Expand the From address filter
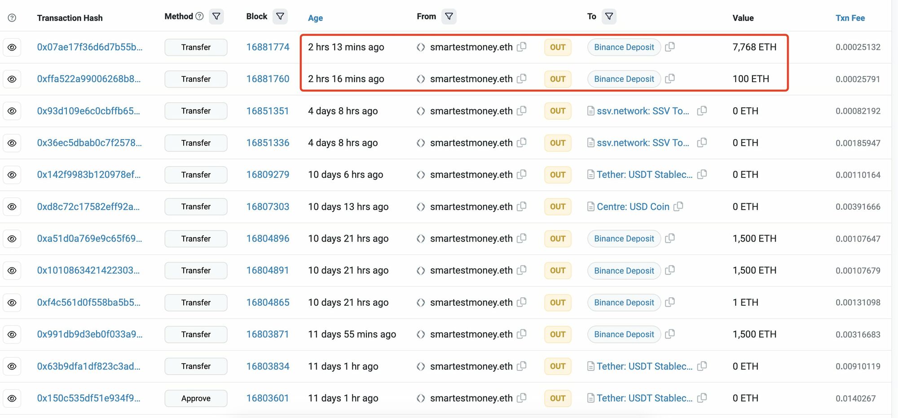 pos(449,17)
